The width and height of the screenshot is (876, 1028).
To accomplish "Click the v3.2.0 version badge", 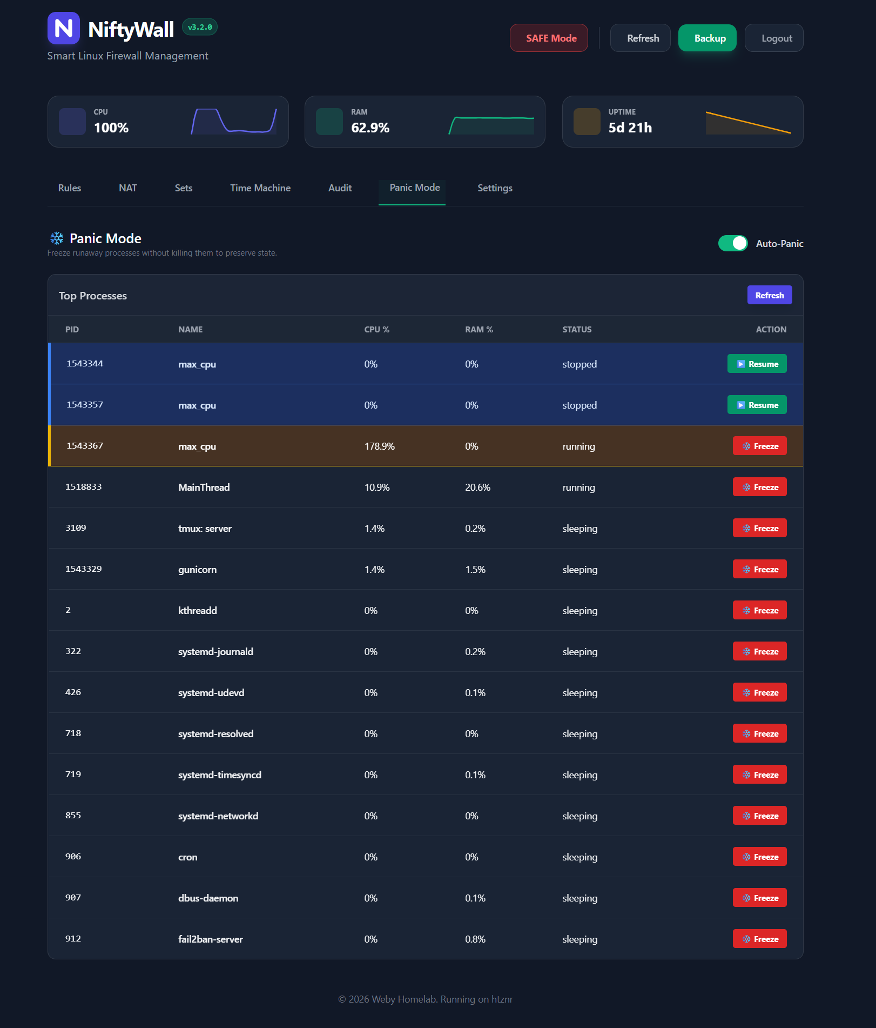I will (x=200, y=27).
